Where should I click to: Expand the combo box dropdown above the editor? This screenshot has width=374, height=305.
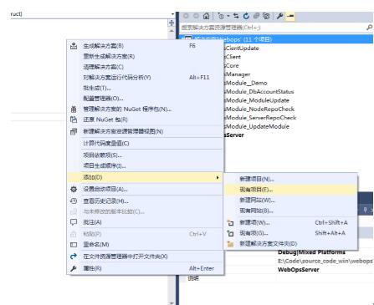172,14
